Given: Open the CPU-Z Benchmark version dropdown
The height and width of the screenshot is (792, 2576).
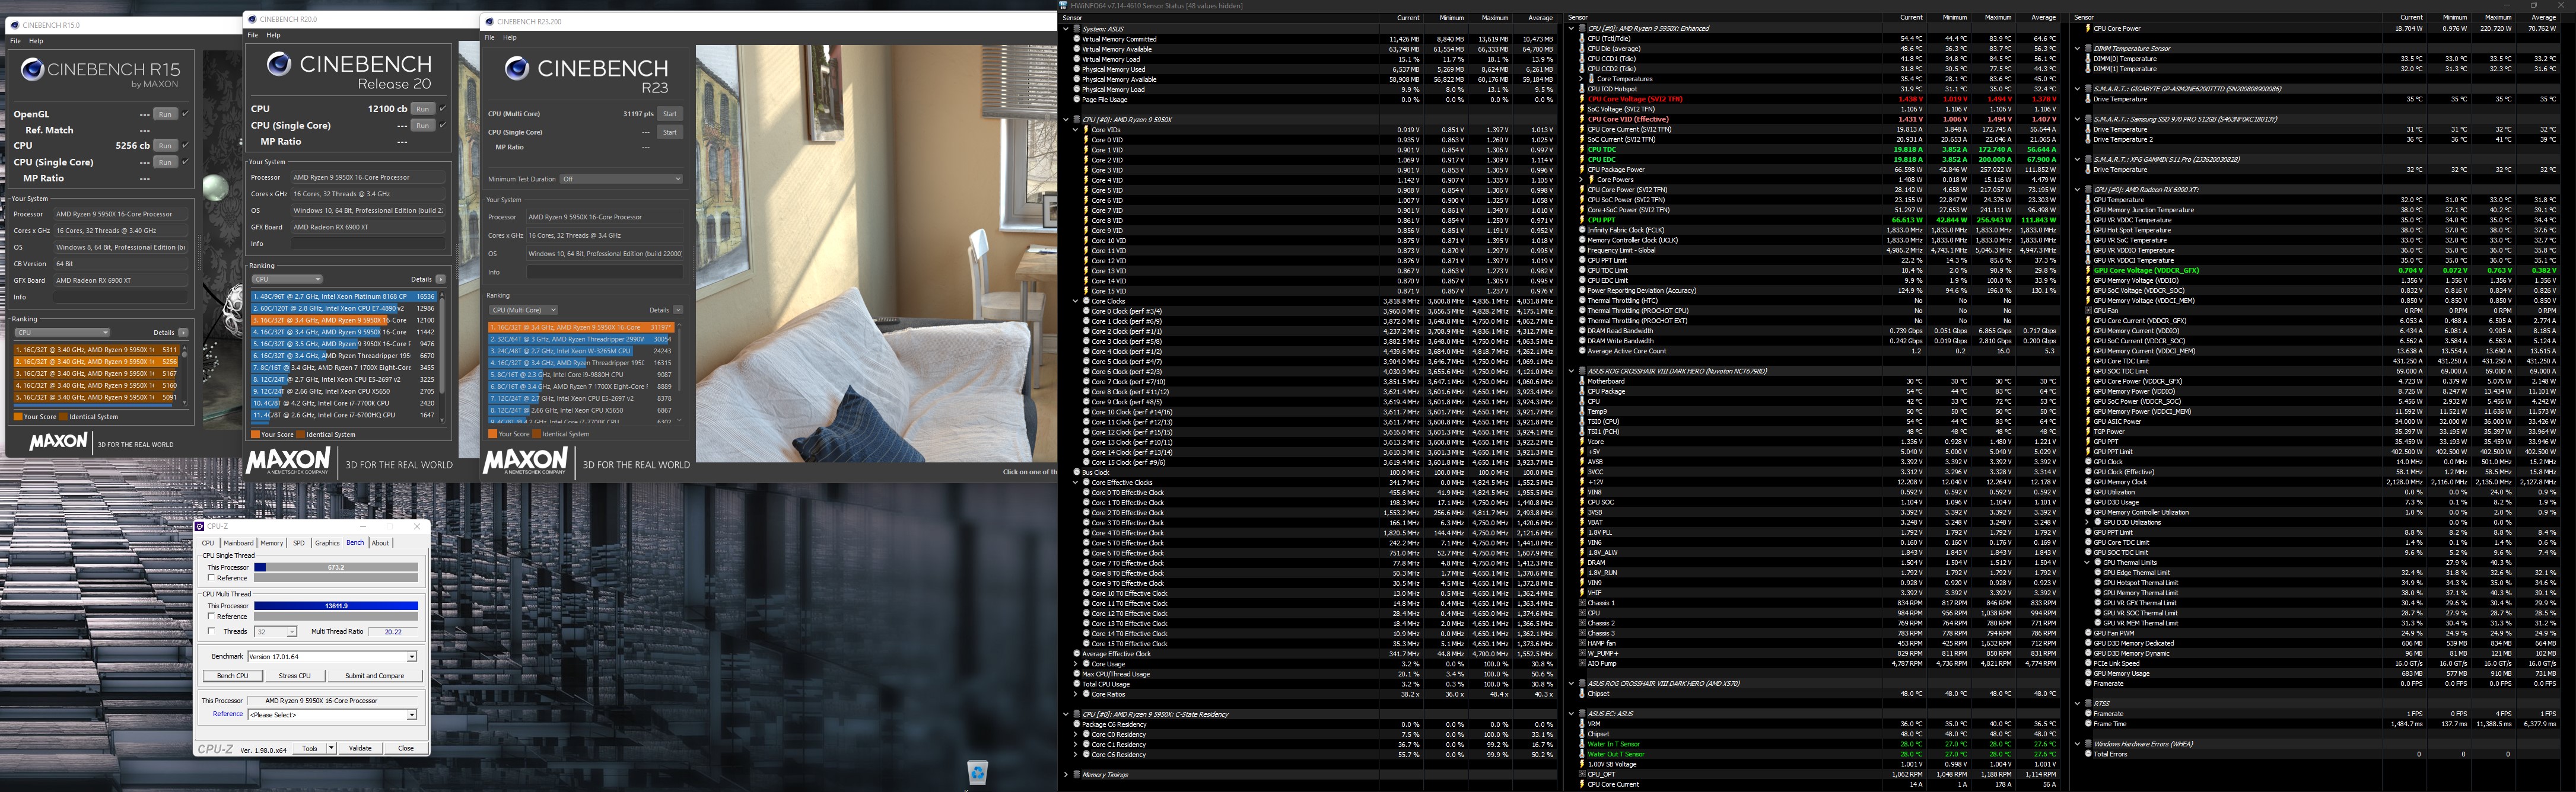Looking at the screenshot, I should pos(411,656).
